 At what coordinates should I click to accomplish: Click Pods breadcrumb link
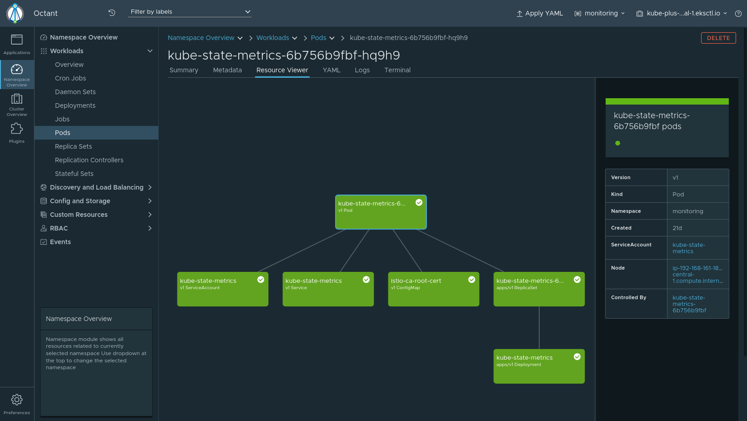(x=319, y=38)
